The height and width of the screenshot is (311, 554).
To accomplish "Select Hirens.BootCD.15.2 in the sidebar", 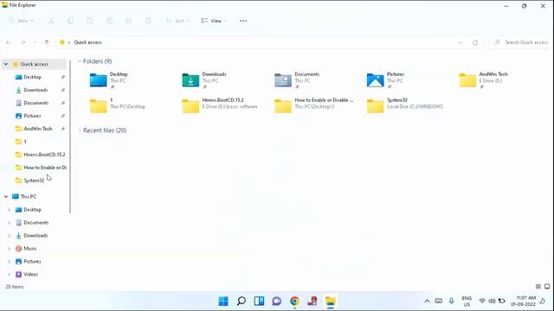I will [44, 155].
